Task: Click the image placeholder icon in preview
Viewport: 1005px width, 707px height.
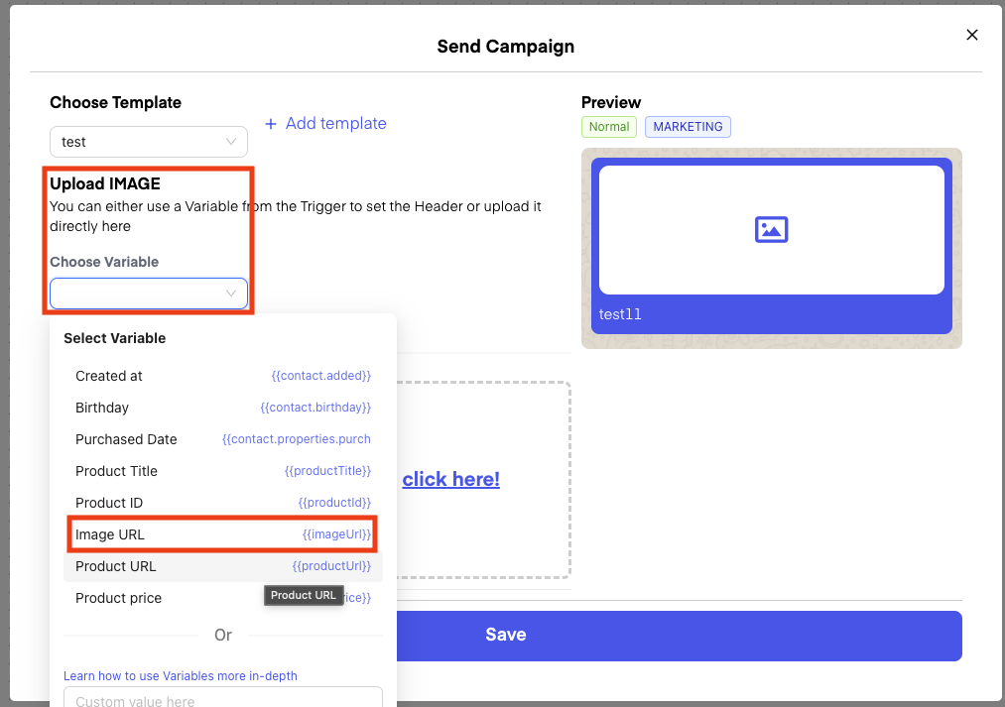Action: (x=771, y=230)
